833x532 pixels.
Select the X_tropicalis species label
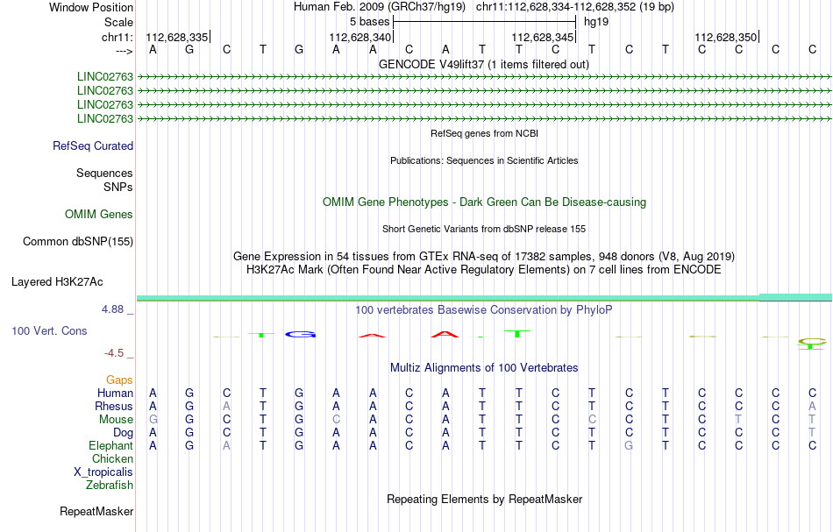[x=103, y=472]
